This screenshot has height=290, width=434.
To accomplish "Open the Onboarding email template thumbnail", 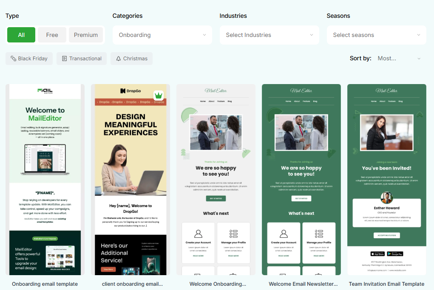I will tap(45, 180).
